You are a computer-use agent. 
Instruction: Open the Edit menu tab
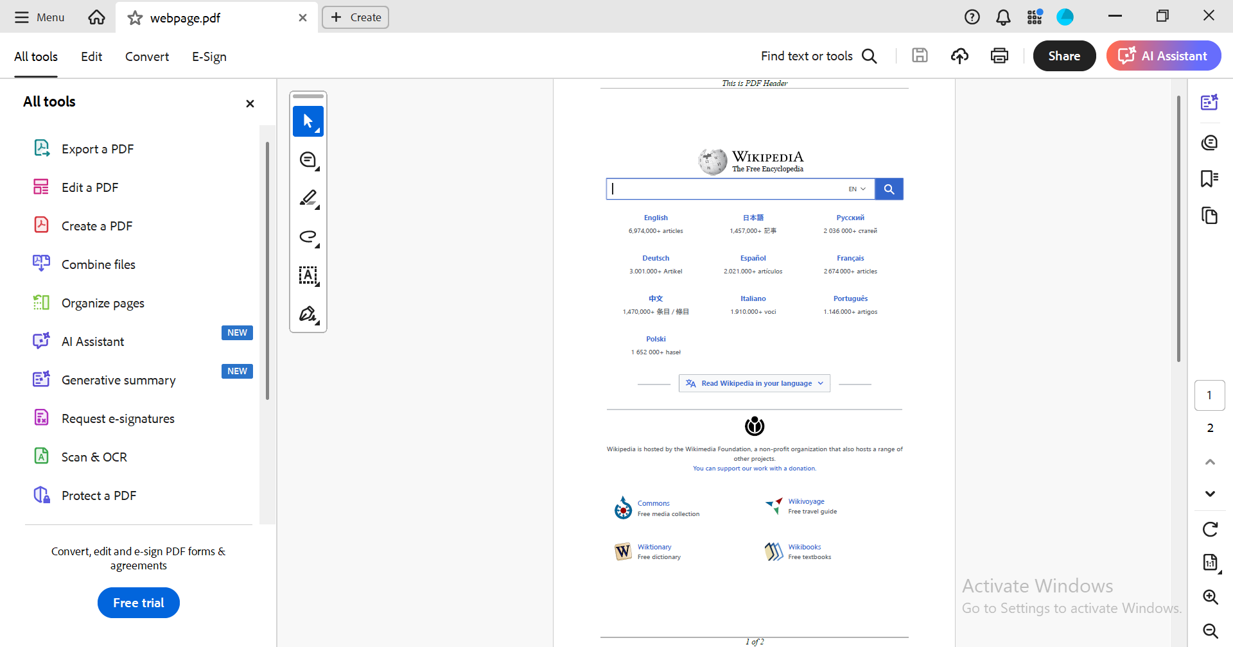[91, 56]
